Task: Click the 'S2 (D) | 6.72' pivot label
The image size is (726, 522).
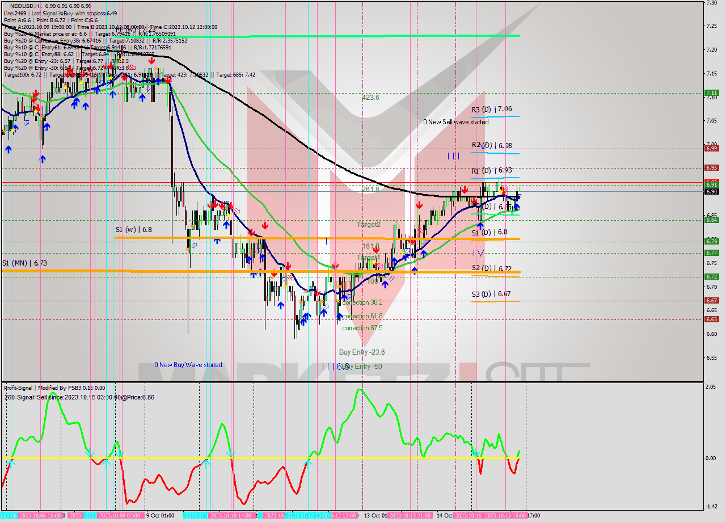Action: (x=492, y=268)
